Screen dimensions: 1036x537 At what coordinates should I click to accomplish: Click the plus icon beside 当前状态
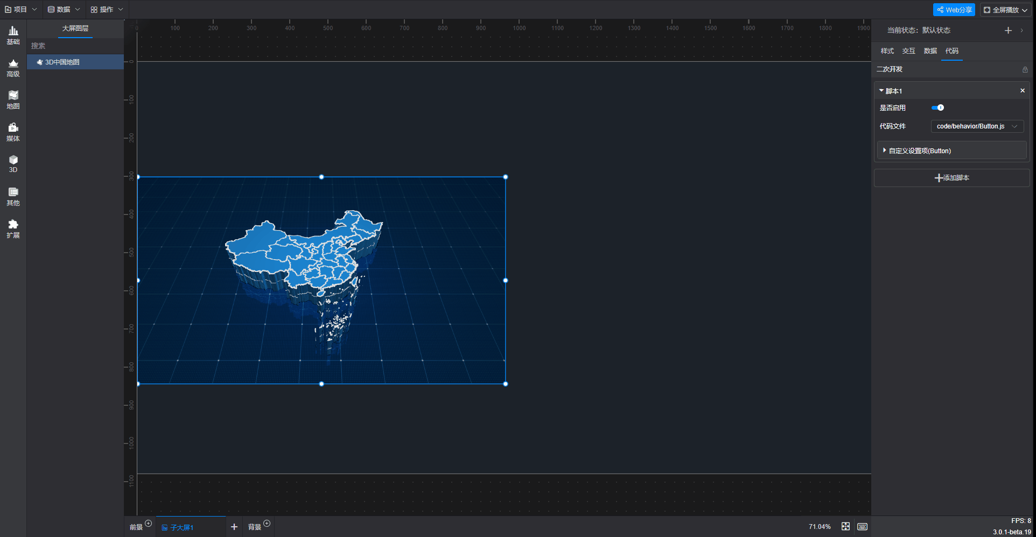[x=1008, y=31]
